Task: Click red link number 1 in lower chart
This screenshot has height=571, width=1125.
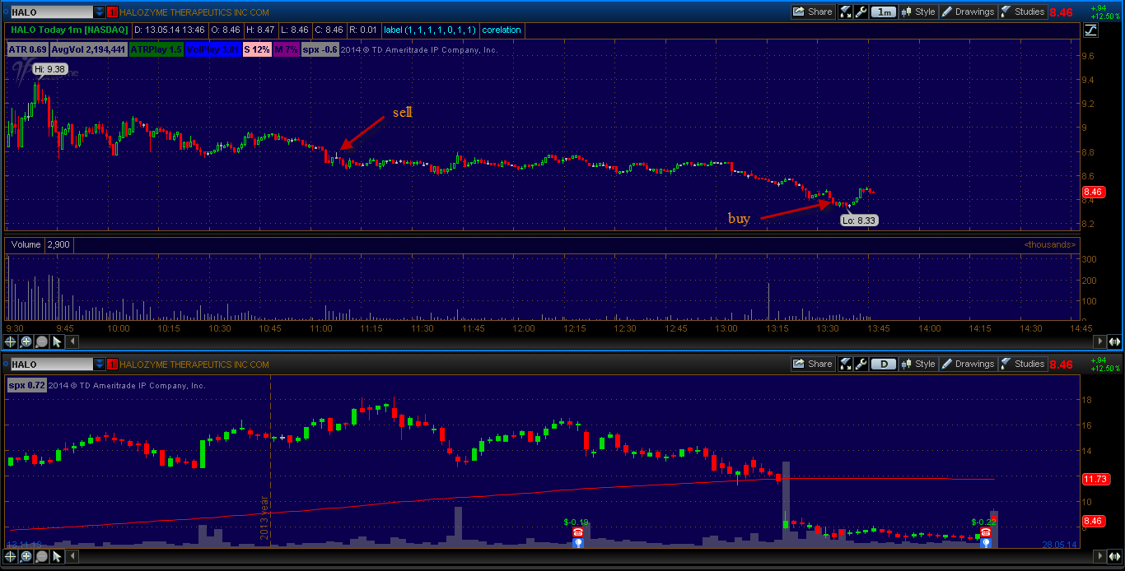Action: coord(113,364)
